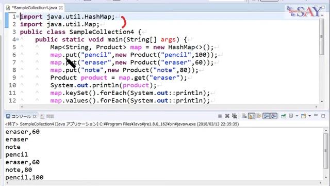Click '100' value on line 6
The height and width of the screenshot is (186, 330).
tap(201, 55)
